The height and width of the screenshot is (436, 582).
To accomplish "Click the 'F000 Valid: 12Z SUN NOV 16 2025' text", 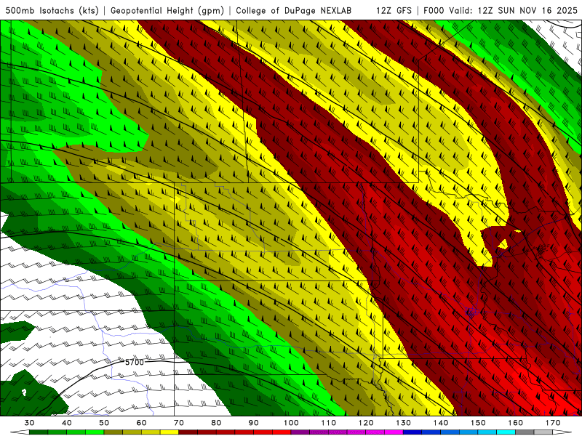I will [501, 10].
